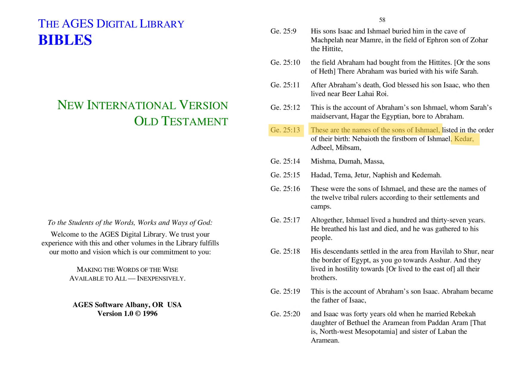The width and height of the screenshot is (510, 389).
Task: Click the New International Version heading
Action: coord(142,105)
